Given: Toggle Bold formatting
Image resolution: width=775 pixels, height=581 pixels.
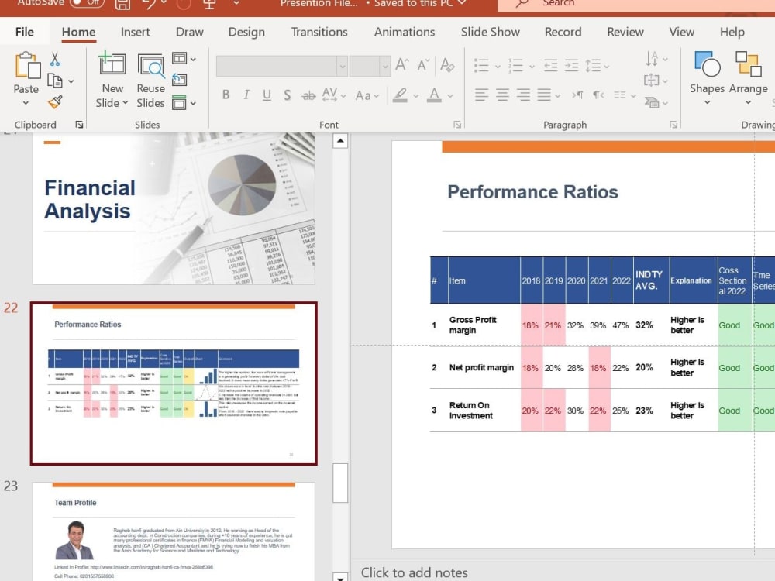Looking at the screenshot, I should [x=226, y=95].
